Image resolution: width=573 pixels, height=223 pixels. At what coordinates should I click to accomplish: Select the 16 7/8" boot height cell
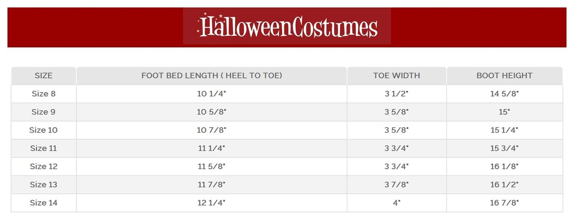[x=504, y=203]
